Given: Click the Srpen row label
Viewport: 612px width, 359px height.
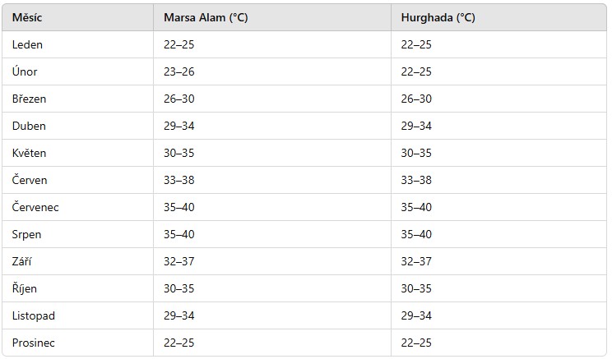Looking at the screenshot, I should tap(26, 234).
